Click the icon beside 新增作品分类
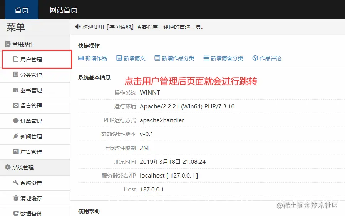This screenshot has height=216, width=345. click(157, 58)
